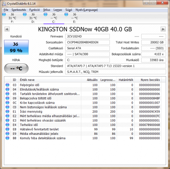Click the Aktuális column header
The height and width of the screenshot is (169, 170).
[x=90, y=80]
